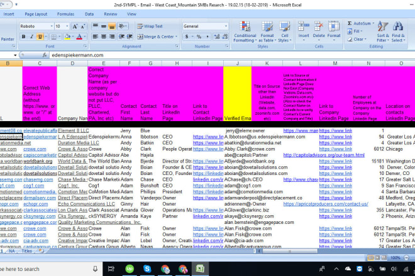The height and width of the screenshot is (276, 415).
Task: Apply comma style
Action: pos(207,37)
